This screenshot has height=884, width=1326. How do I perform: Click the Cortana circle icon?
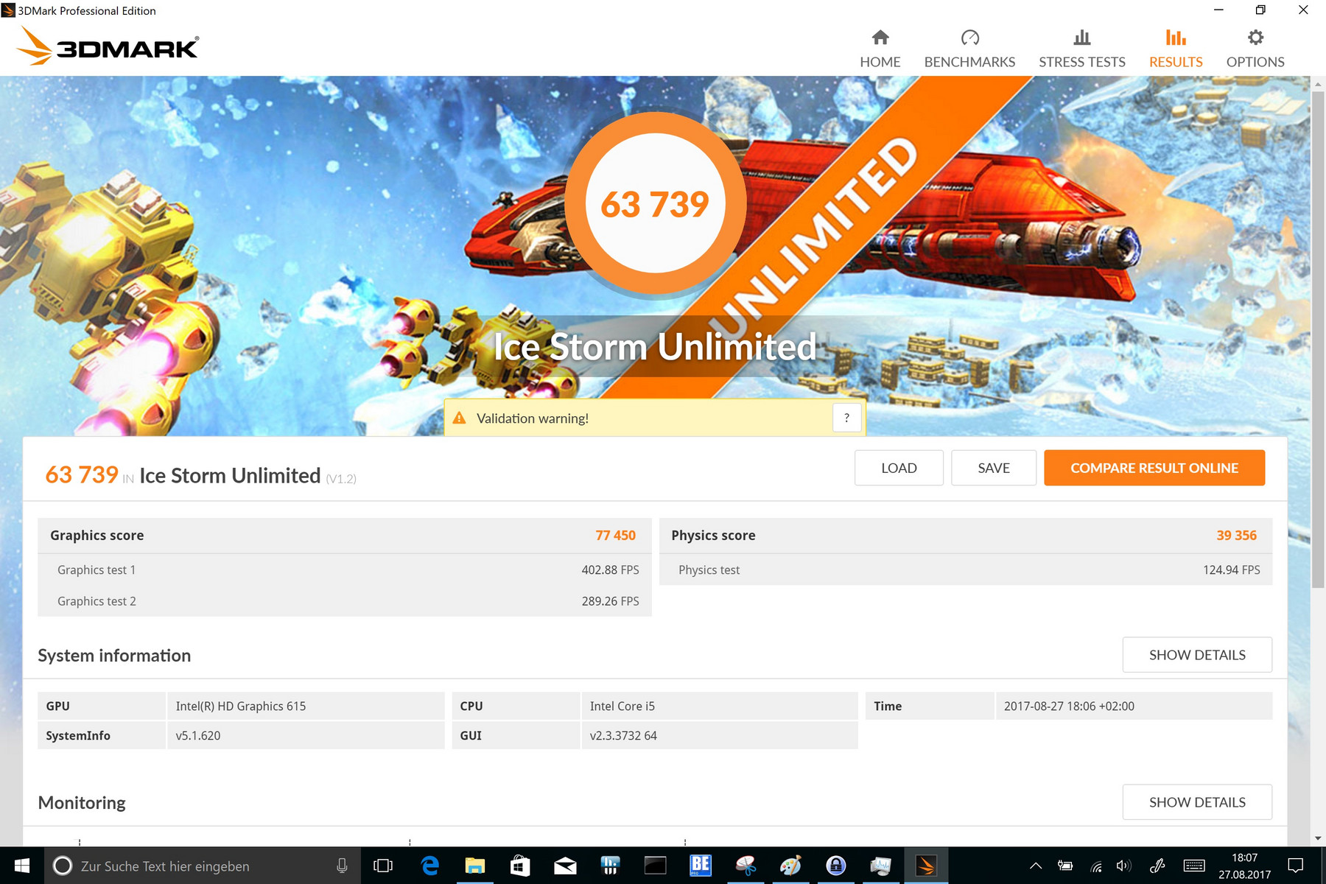(63, 866)
